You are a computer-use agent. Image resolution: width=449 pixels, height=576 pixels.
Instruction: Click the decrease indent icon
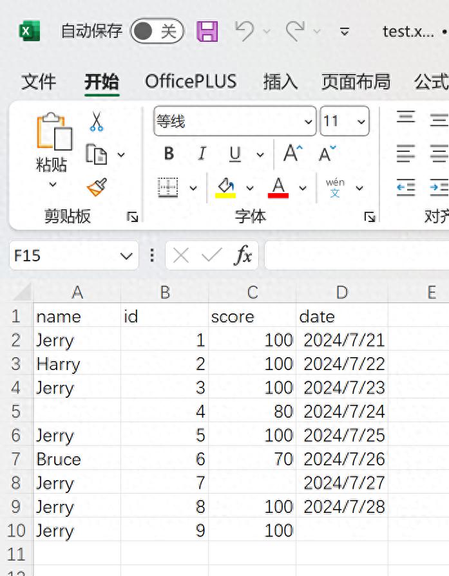click(x=406, y=188)
